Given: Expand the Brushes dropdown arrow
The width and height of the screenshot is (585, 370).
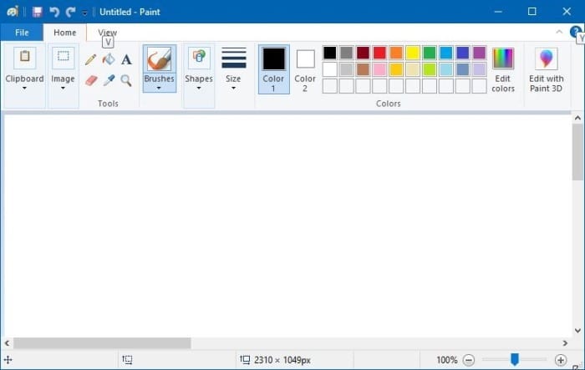Looking at the screenshot, I should (159, 89).
